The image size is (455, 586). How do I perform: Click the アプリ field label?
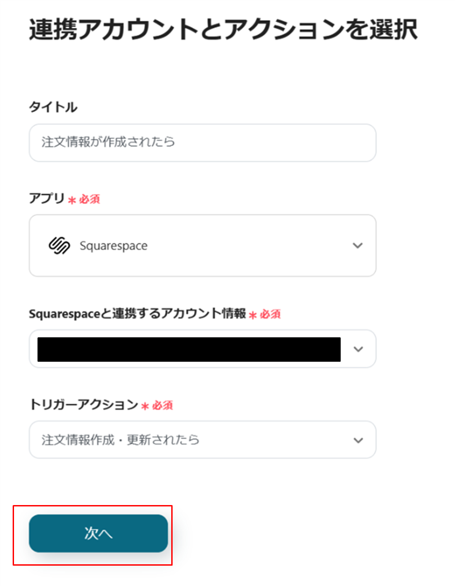pyautogui.click(x=47, y=198)
